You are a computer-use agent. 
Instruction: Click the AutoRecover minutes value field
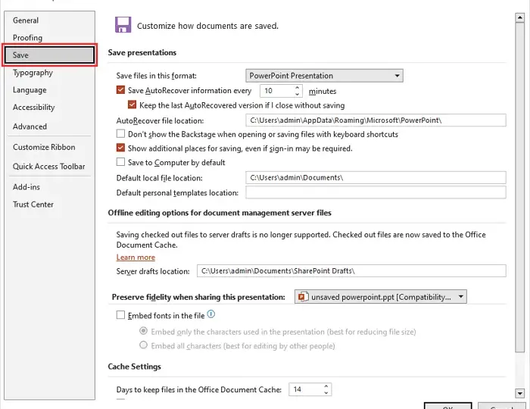point(277,91)
